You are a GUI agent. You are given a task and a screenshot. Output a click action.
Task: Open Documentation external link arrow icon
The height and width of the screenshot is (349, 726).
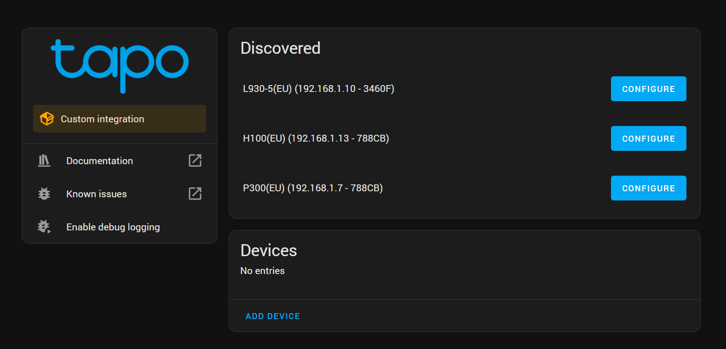click(195, 160)
